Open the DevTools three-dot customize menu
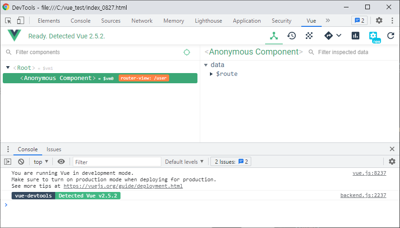The height and width of the screenshot is (228, 400). (x=392, y=21)
